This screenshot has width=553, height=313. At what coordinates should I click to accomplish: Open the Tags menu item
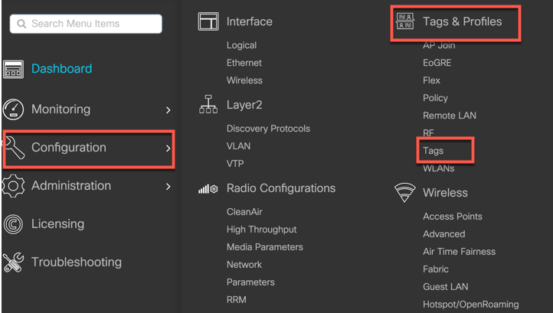click(433, 151)
